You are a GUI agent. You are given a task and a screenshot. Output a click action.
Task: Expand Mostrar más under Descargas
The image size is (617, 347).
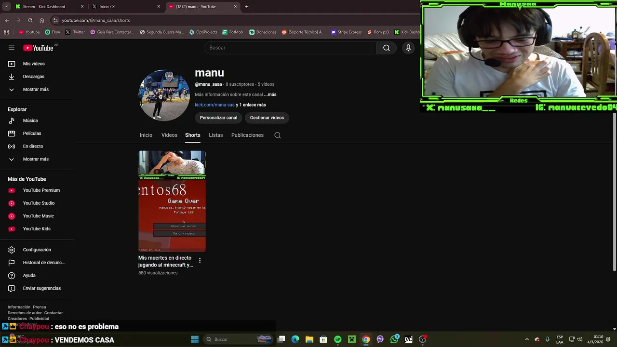tap(36, 89)
